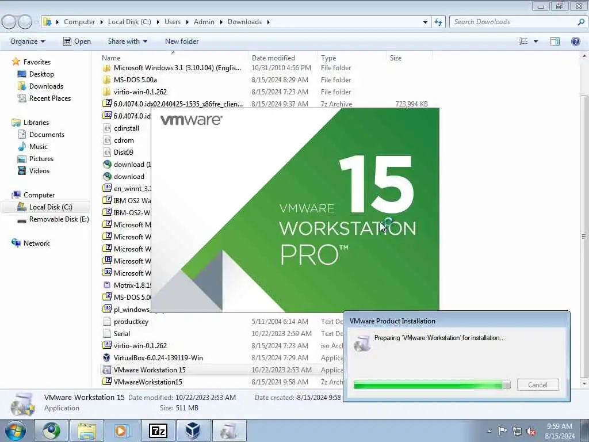This screenshot has width=589, height=442.
Task: Open the address bar history dropdown
Action: [x=425, y=22]
